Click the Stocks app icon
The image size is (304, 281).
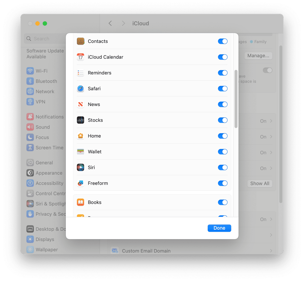click(80, 120)
